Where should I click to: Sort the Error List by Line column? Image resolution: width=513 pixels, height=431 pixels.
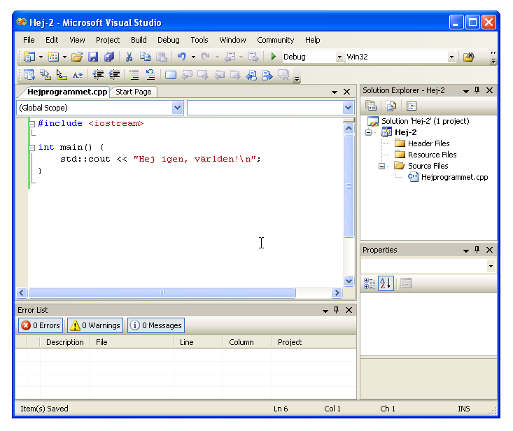198,342
